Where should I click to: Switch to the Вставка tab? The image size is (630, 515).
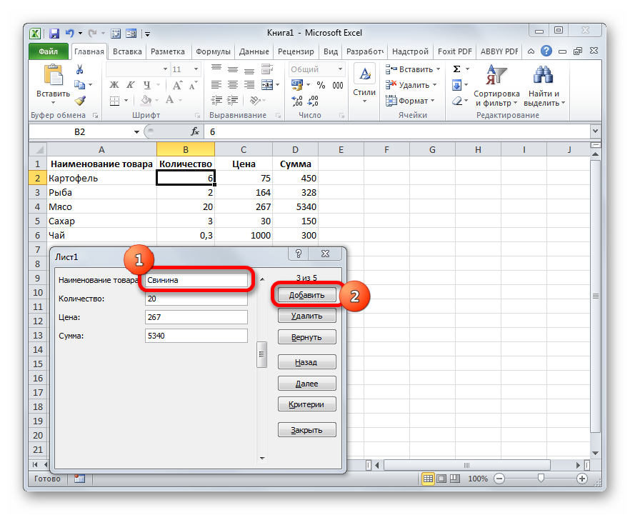pyautogui.click(x=128, y=51)
